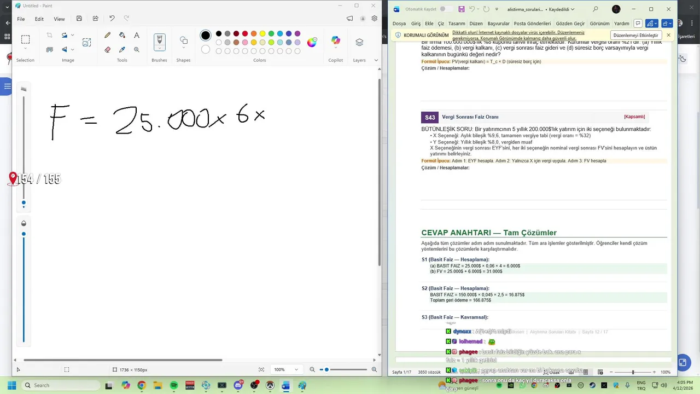The width and height of the screenshot is (700, 394).
Task: Open the 100% zoom dropdown in Paint
Action: [296, 369]
